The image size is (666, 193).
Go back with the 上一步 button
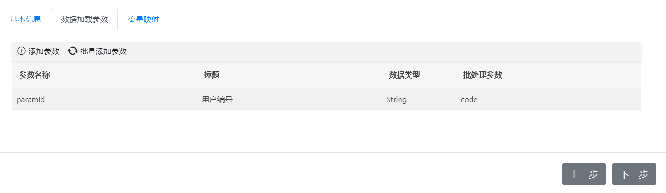tap(584, 174)
